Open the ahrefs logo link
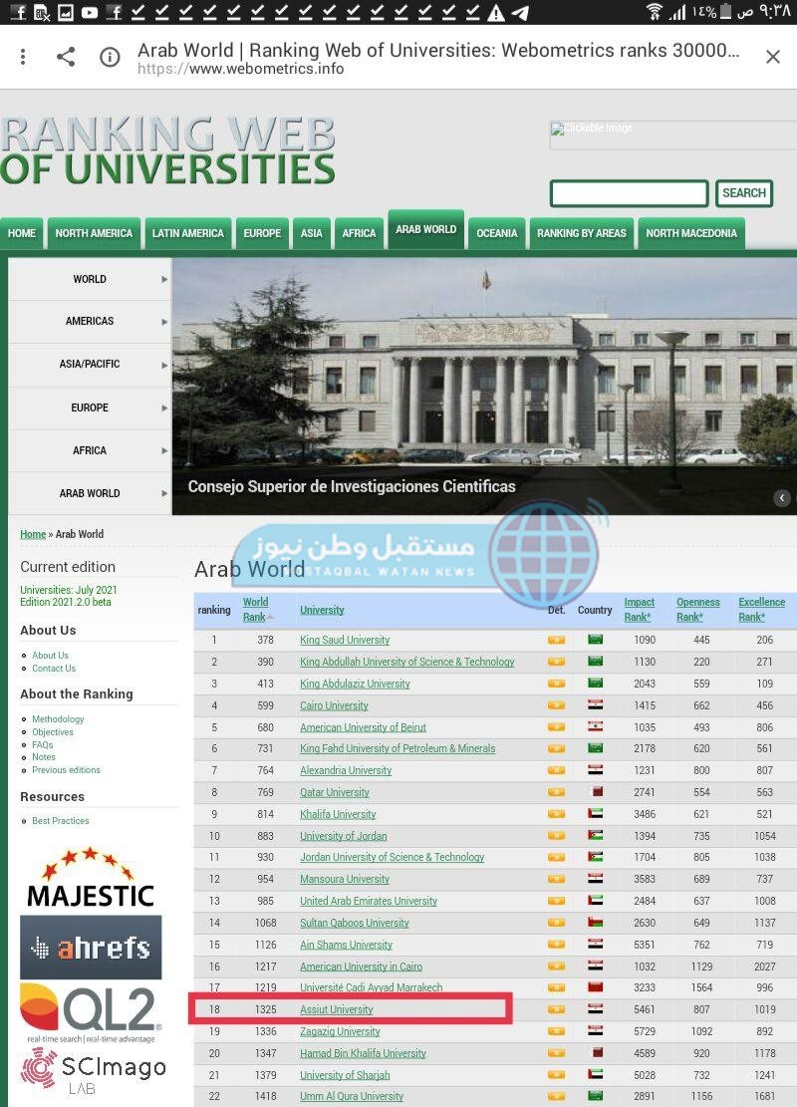The image size is (797, 1107). pyautogui.click(x=90, y=948)
